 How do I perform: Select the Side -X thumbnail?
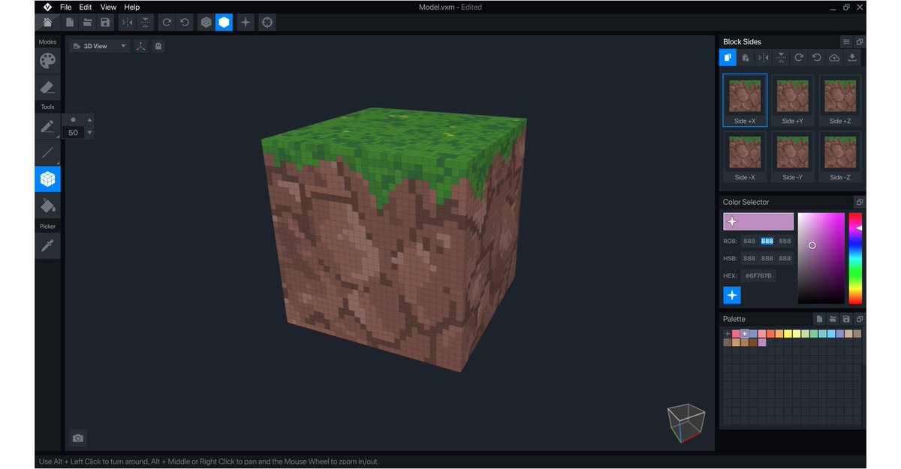745,157
